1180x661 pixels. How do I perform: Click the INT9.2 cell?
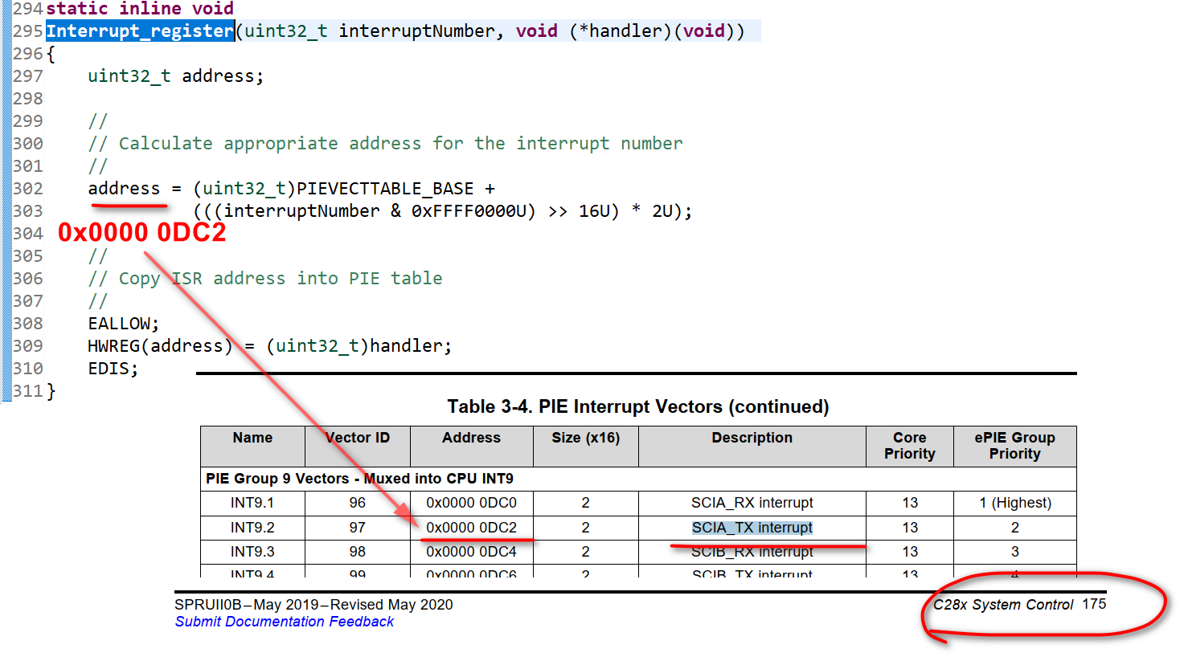pyautogui.click(x=252, y=528)
